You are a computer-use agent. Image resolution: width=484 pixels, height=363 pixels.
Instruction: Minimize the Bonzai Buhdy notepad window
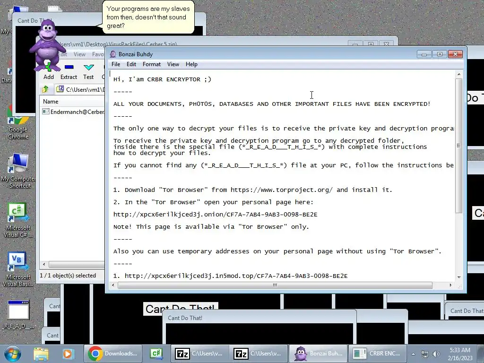click(424, 54)
